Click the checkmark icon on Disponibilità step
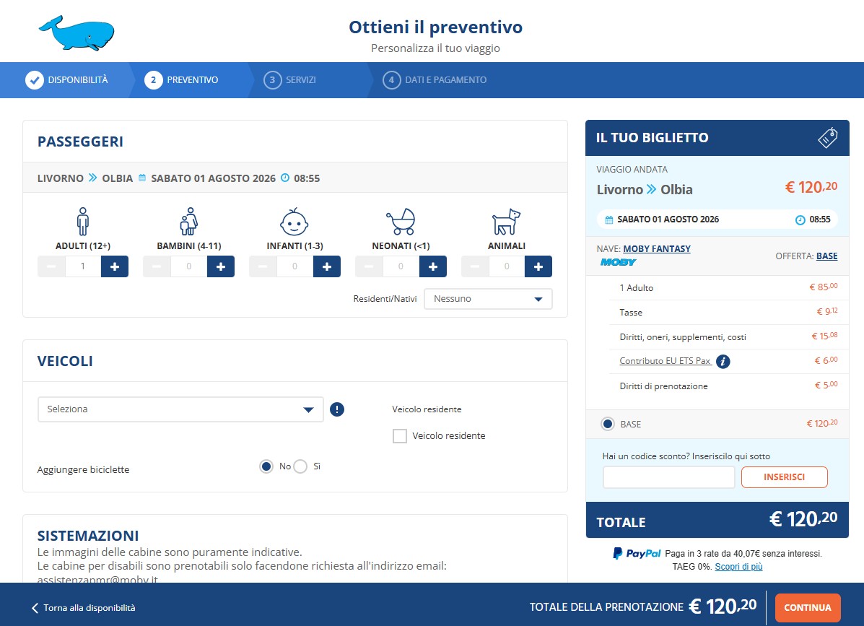The image size is (864, 626). click(x=34, y=80)
